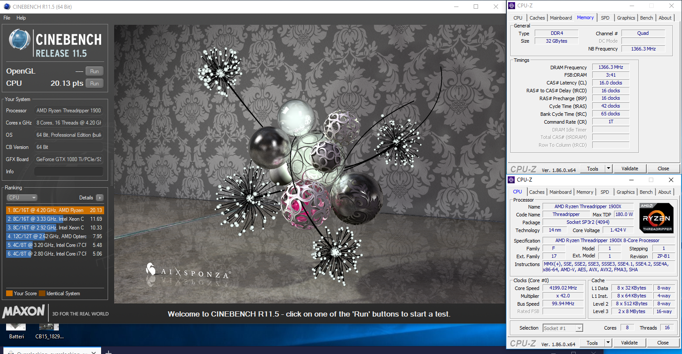Click the DRAM Frequency 1366.3 MHz value
The width and height of the screenshot is (682, 354).
tap(611, 67)
